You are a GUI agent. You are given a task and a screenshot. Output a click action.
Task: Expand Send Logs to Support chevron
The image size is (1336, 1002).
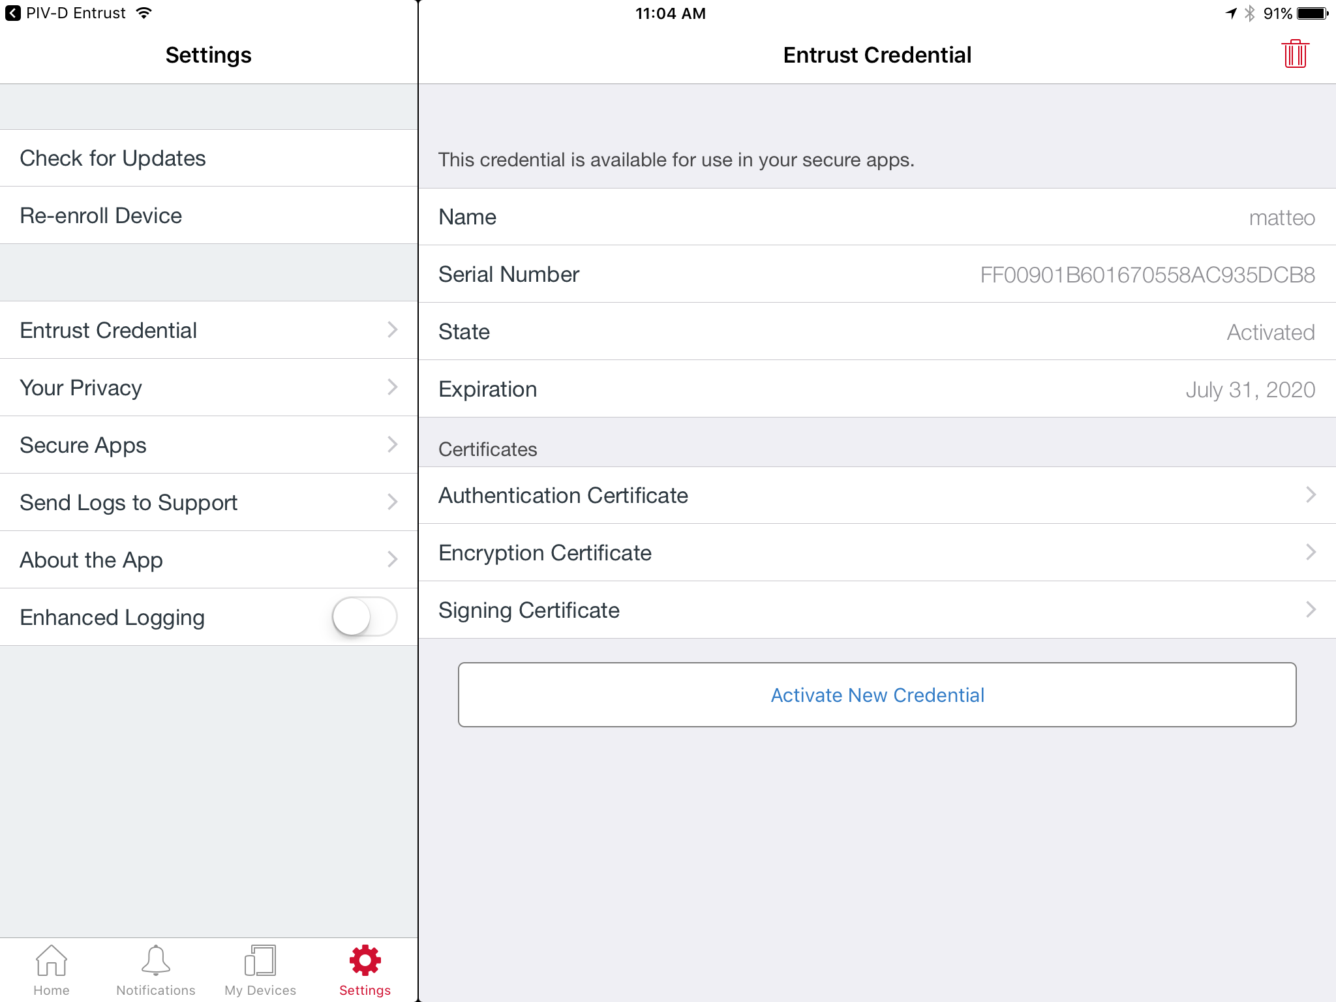coord(392,502)
